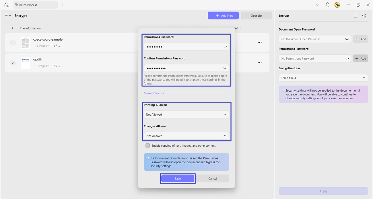Collapse the More Options section

pyautogui.click(x=154, y=93)
